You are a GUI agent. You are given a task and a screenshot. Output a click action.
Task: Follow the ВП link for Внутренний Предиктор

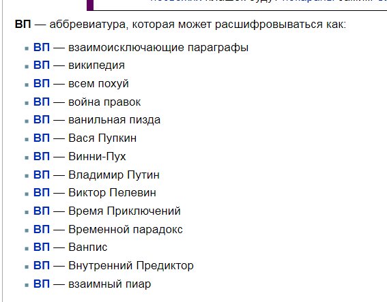(42, 265)
